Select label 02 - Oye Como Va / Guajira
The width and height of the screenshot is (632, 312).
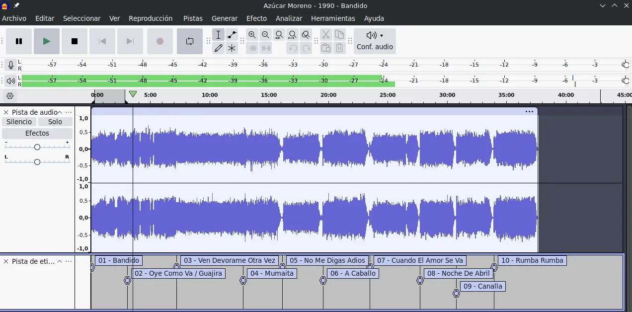pos(178,273)
